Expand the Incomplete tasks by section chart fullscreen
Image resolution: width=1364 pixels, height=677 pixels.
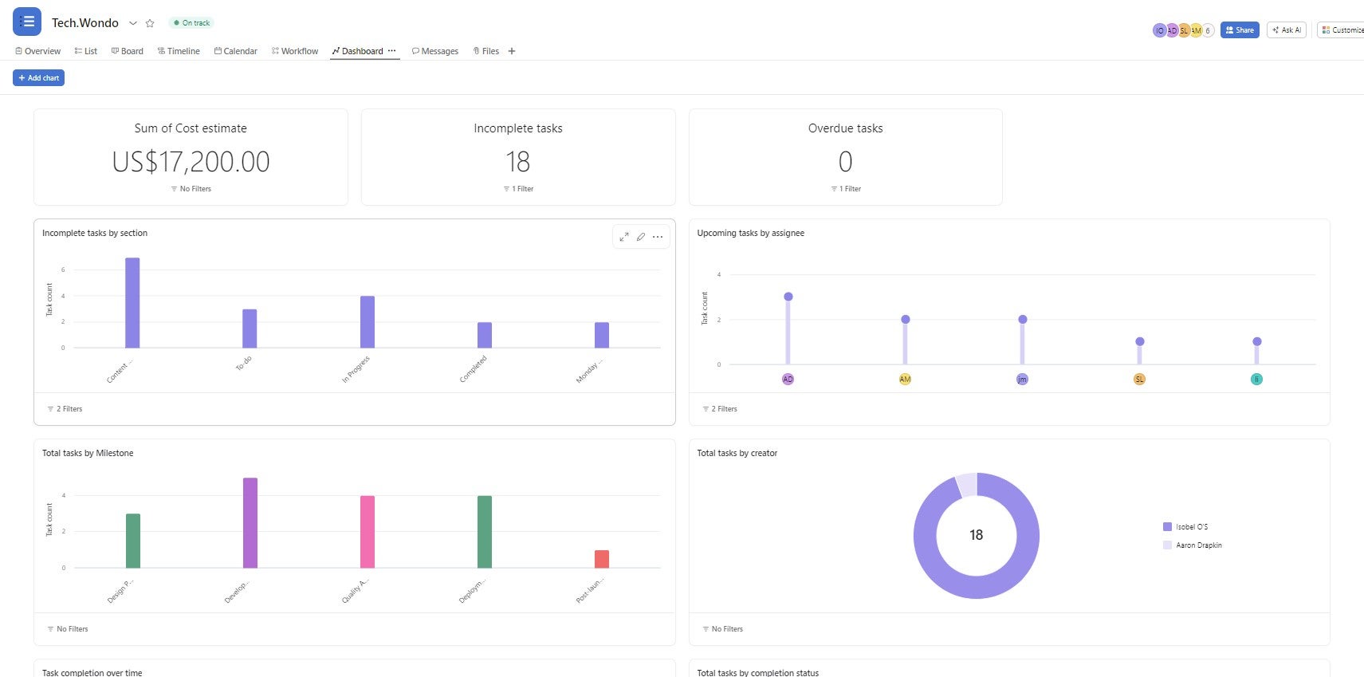624,237
